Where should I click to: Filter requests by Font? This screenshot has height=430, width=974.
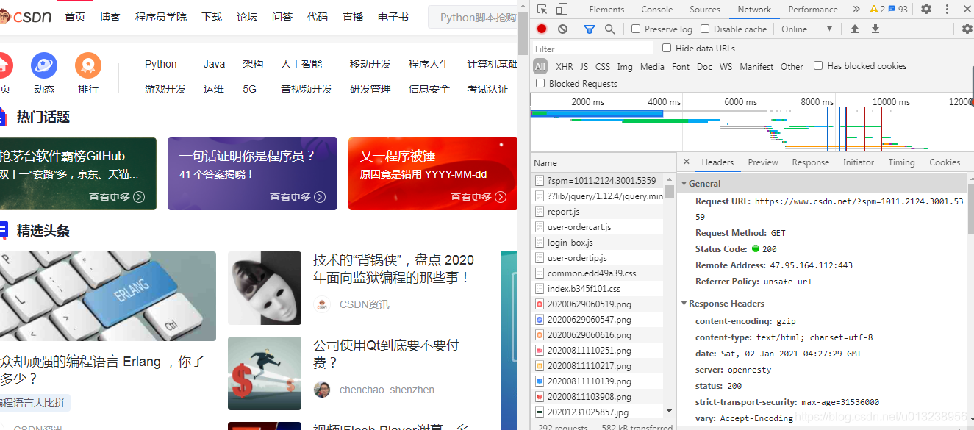point(681,66)
